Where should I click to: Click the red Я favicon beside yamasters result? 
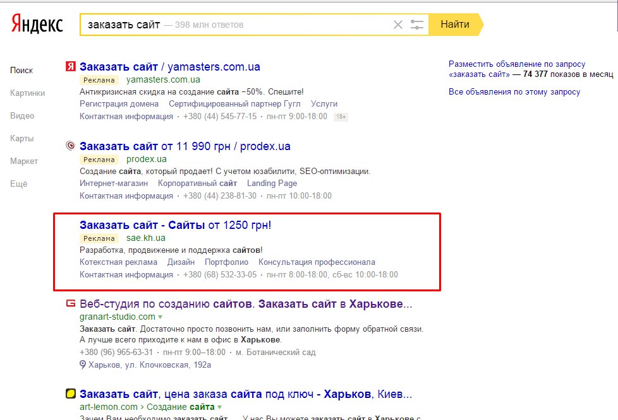point(71,66)
